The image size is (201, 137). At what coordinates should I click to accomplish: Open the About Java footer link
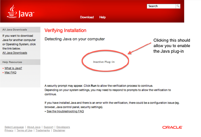coord(34,127)
